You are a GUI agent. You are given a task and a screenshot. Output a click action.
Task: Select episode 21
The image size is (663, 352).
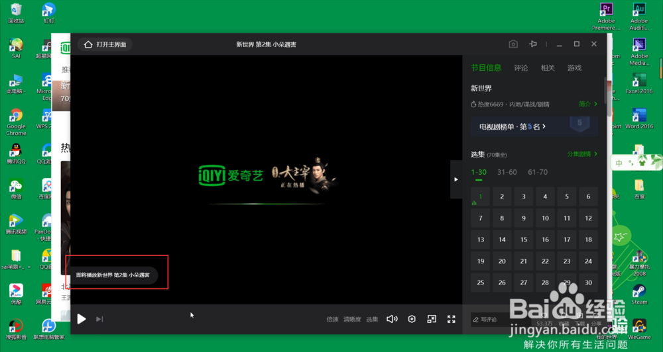coord(524,261)
